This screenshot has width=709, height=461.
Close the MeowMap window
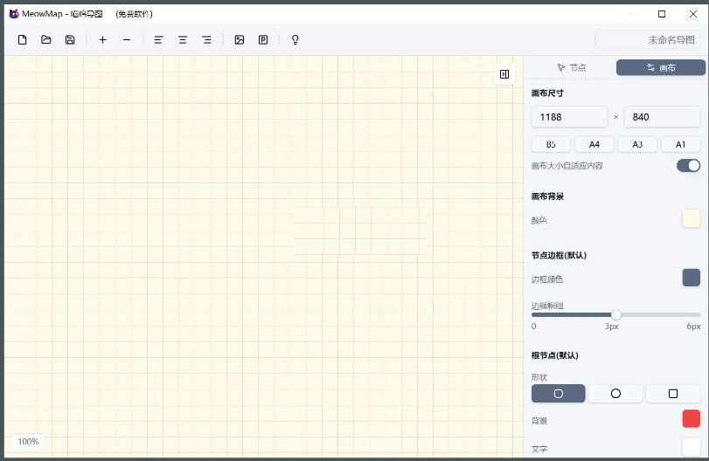pyautogui.click(x=692, y=14)
